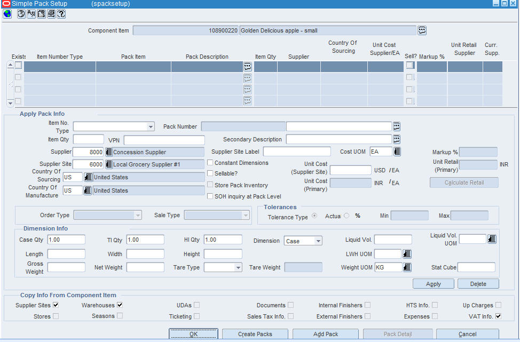The width and height of the screenshot is (520, 342).
Task: Enable SOH inquiry at Pack Level
Action: [x=210, y=196]
